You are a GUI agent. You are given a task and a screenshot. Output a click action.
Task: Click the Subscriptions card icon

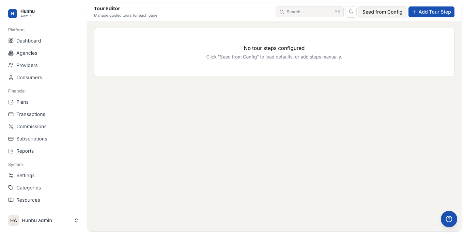[11, 139]
